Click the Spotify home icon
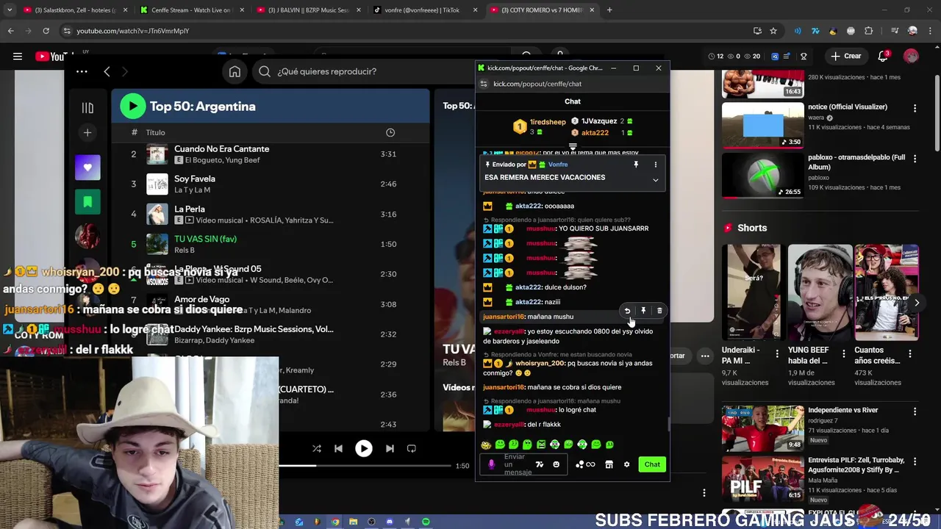This screenshot has height=529, width=941. pos(235,71)
